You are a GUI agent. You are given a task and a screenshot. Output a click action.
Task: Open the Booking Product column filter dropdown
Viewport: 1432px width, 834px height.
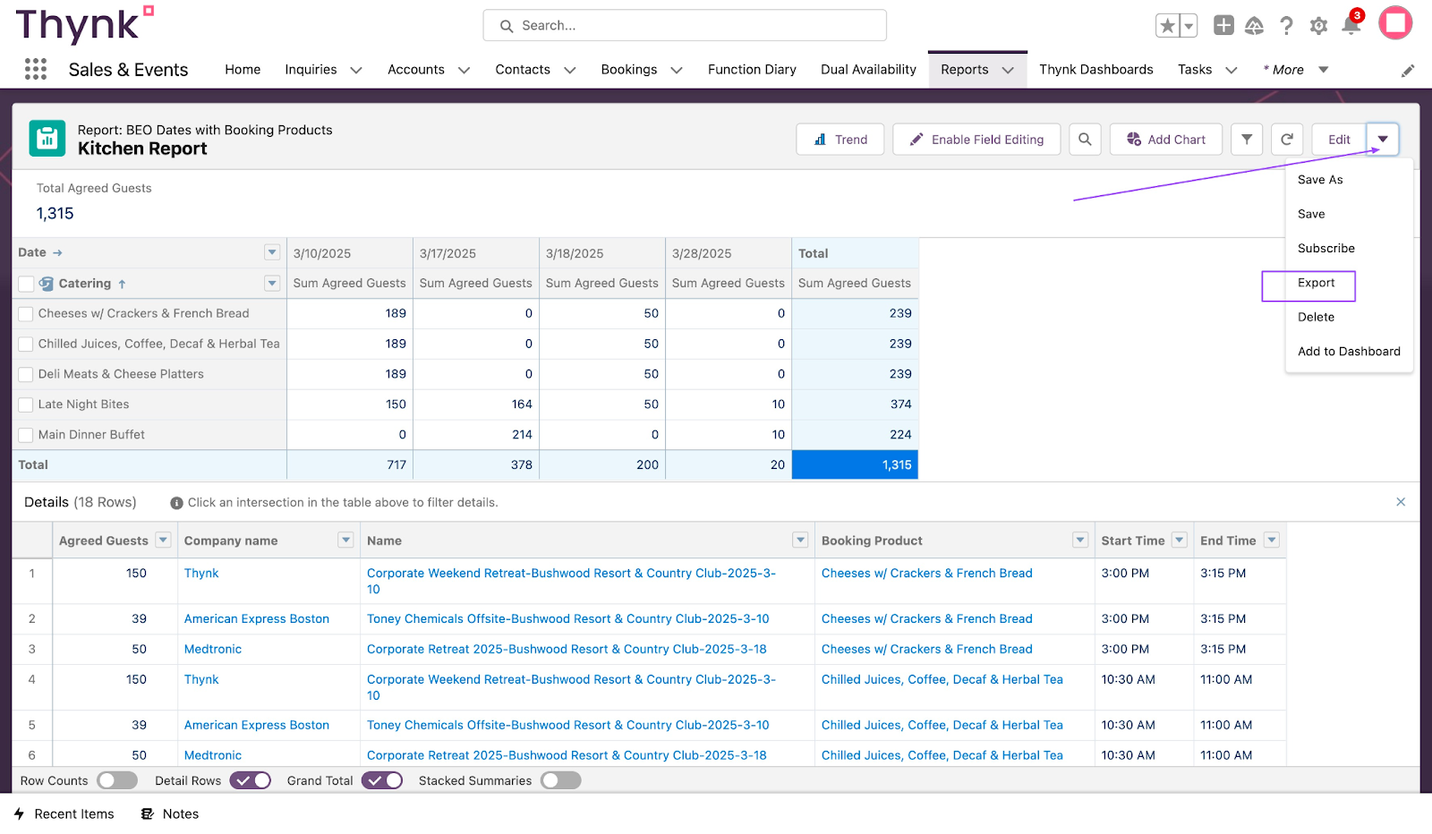tap(1080, 540)
